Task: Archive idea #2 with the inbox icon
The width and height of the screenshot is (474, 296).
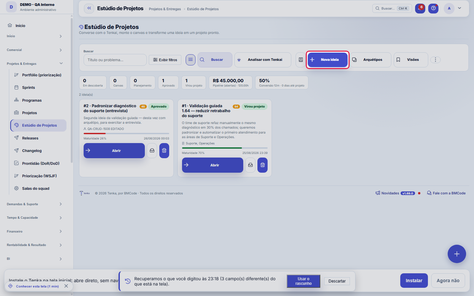Action: 152,151
